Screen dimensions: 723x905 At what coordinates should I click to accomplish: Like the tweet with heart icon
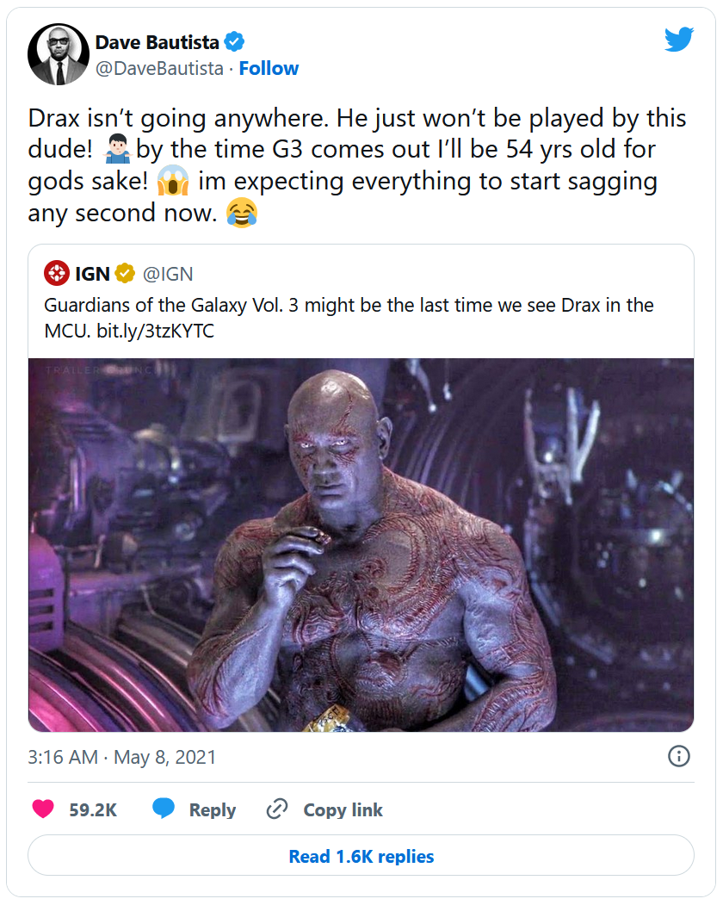(x=42, y=809)
